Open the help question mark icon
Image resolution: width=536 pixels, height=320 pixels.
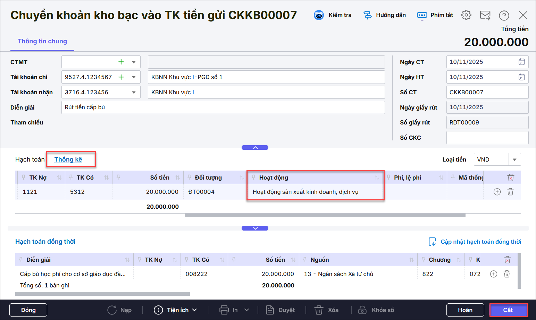click(x=504, y=15)
